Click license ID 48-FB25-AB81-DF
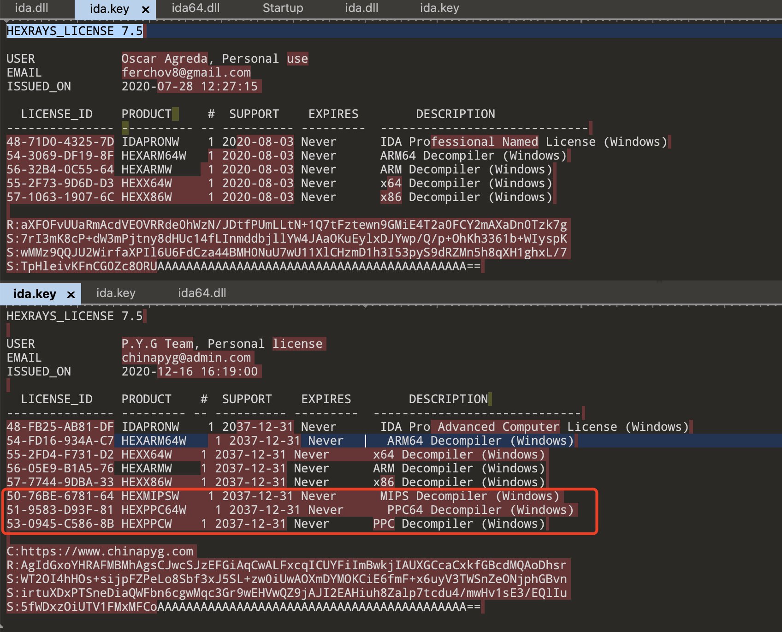Viewport: 782px width, 632px height. coord(60,427)
